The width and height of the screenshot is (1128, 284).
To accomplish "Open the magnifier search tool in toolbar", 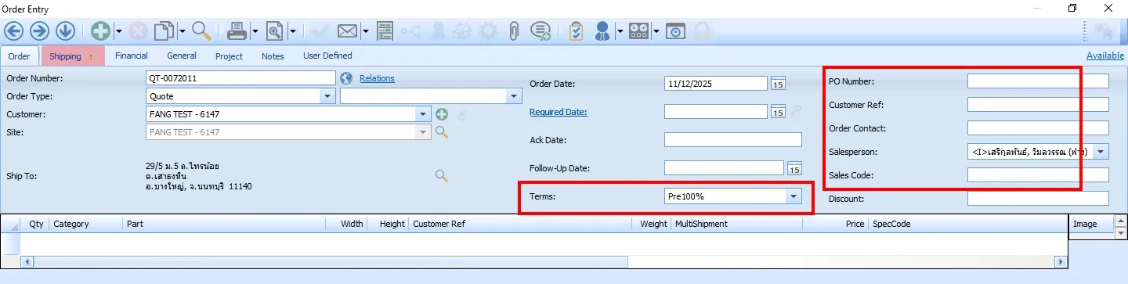I will [201, 31].
